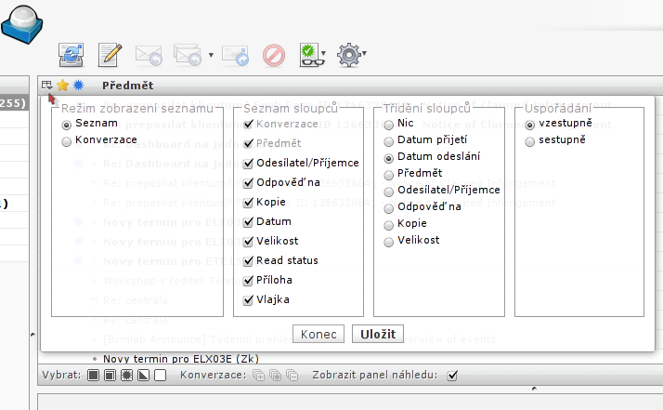Sort by Datum přijetí radio option
This screenshot has height=410, width=663.
[388, 141]
